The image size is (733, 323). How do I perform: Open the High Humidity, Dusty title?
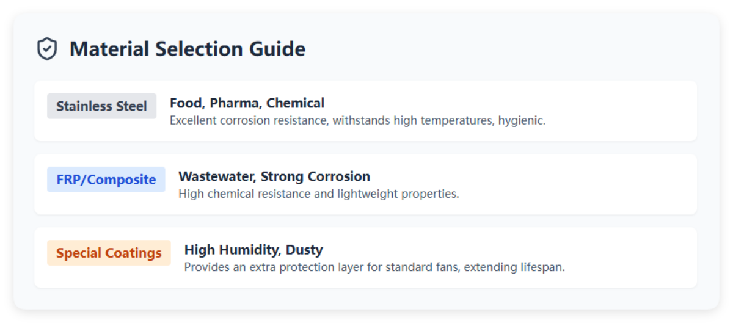pos(253,250)
